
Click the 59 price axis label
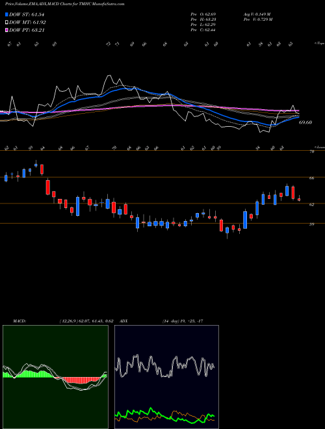click(311, 224)
